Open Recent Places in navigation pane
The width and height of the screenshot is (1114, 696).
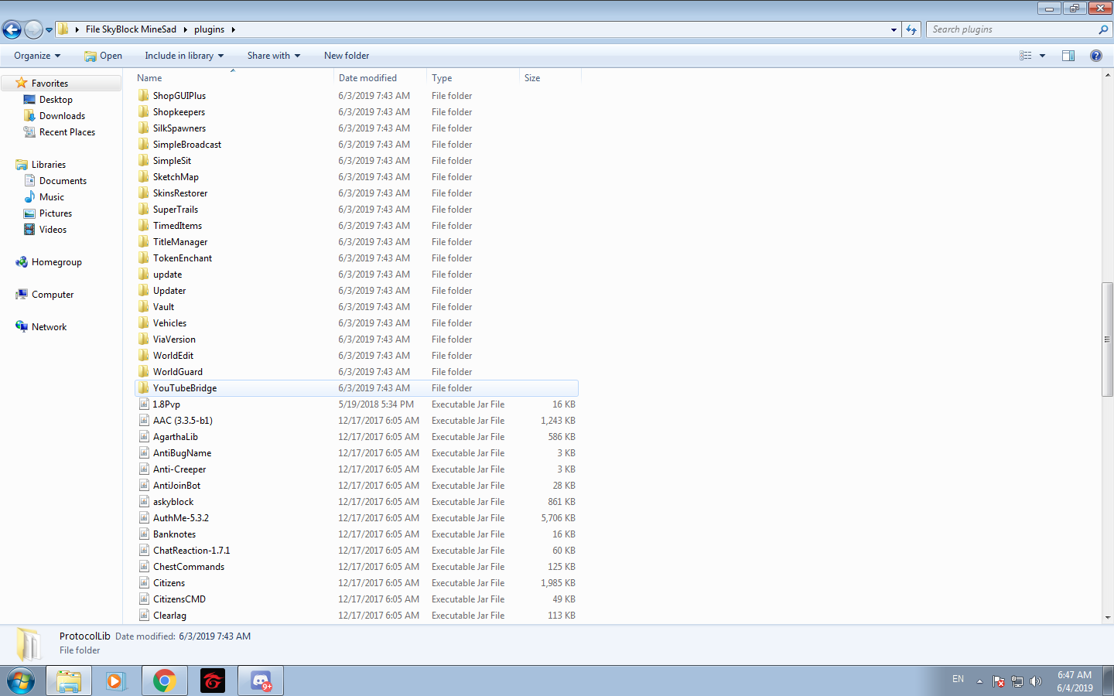(x=67, y=132)
